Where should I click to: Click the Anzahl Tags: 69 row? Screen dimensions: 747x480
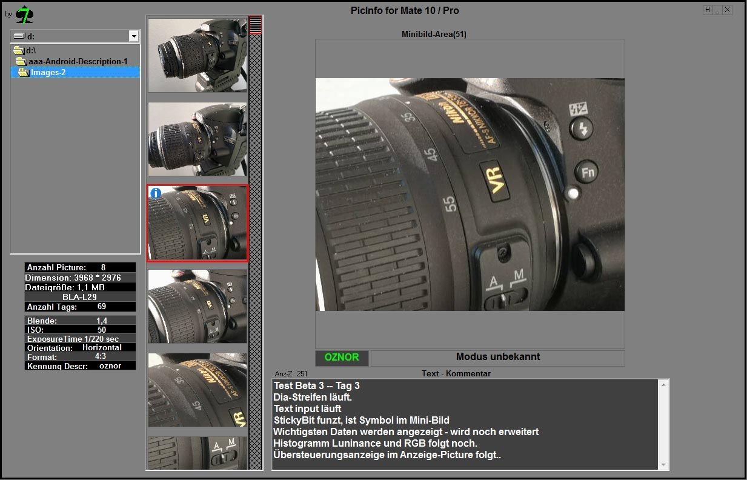pos(80,307)
